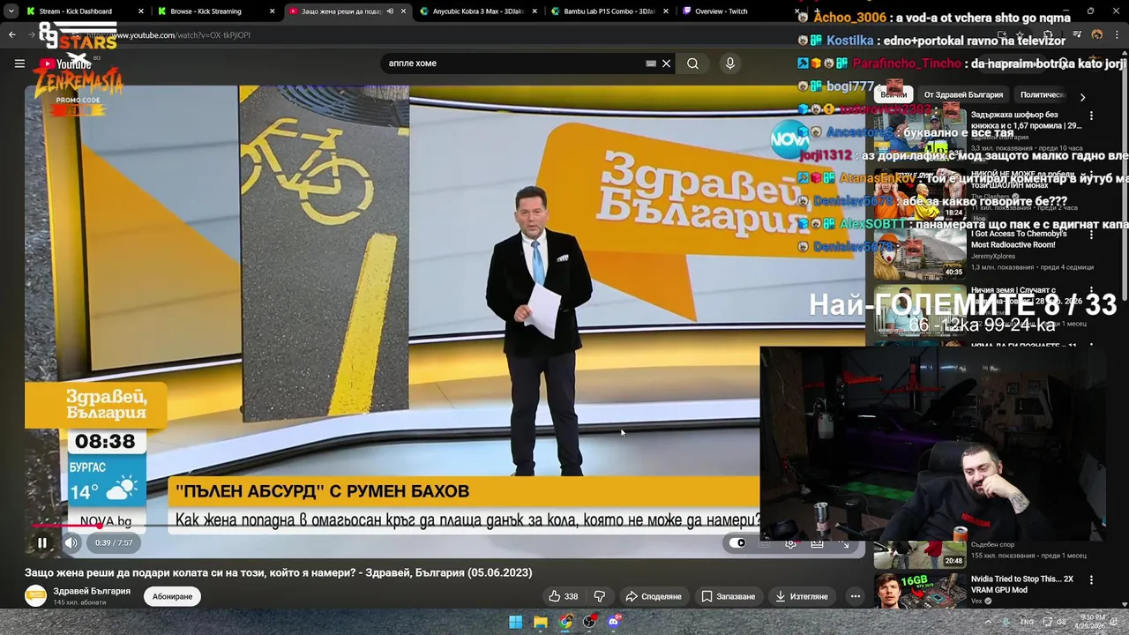Image resolution: width=1129 pixels, height=635 pixels.
Task: Open the Nvidia 2X VRAM GPU Mod video
Action: pyautogui.click(x=1022, y=585)
